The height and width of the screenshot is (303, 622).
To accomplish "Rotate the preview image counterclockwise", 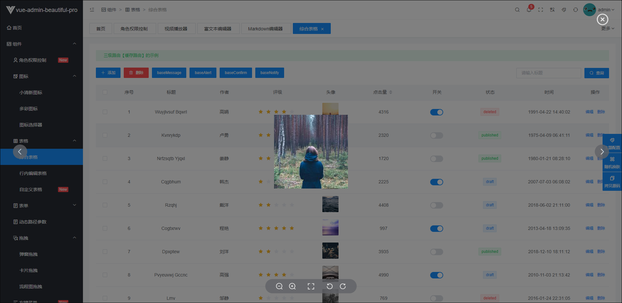I will pyautogui.click(x=329, y=286).
